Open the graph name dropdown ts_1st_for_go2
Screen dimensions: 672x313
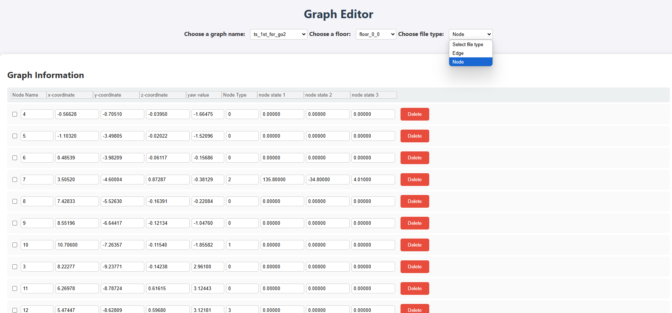click(x=278, y=34)
